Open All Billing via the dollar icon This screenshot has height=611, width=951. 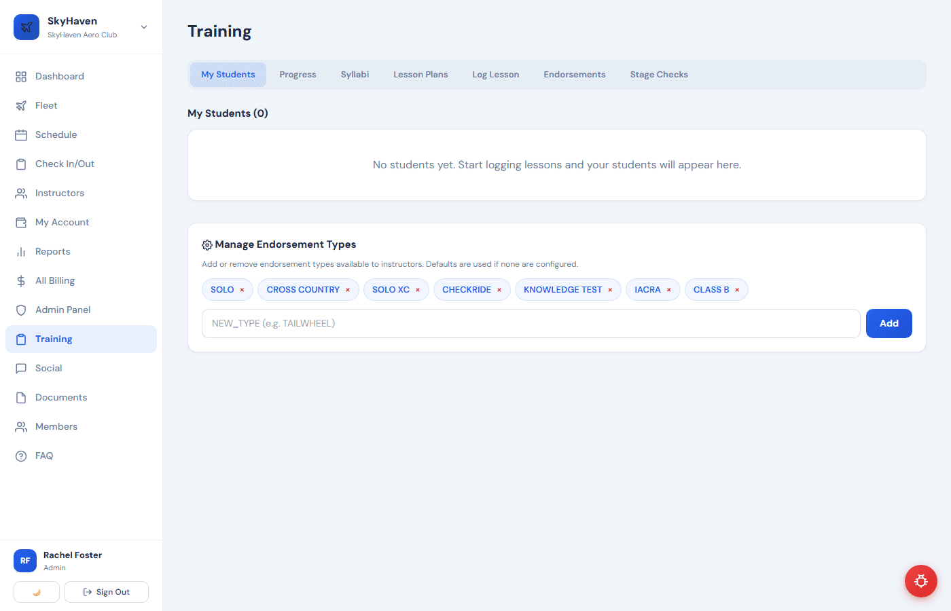(x=21, y=280)
